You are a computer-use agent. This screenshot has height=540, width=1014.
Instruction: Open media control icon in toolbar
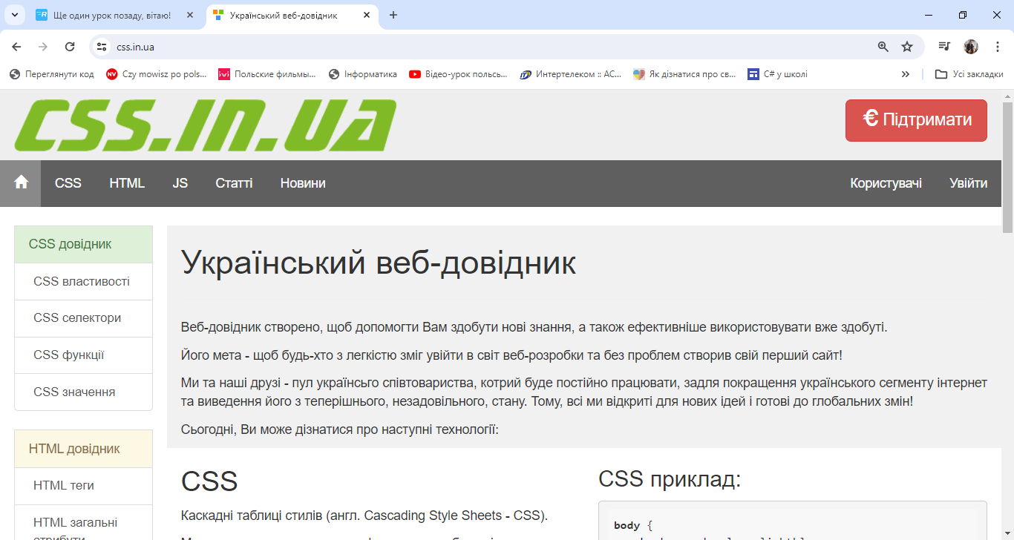[x=944, y=46]
